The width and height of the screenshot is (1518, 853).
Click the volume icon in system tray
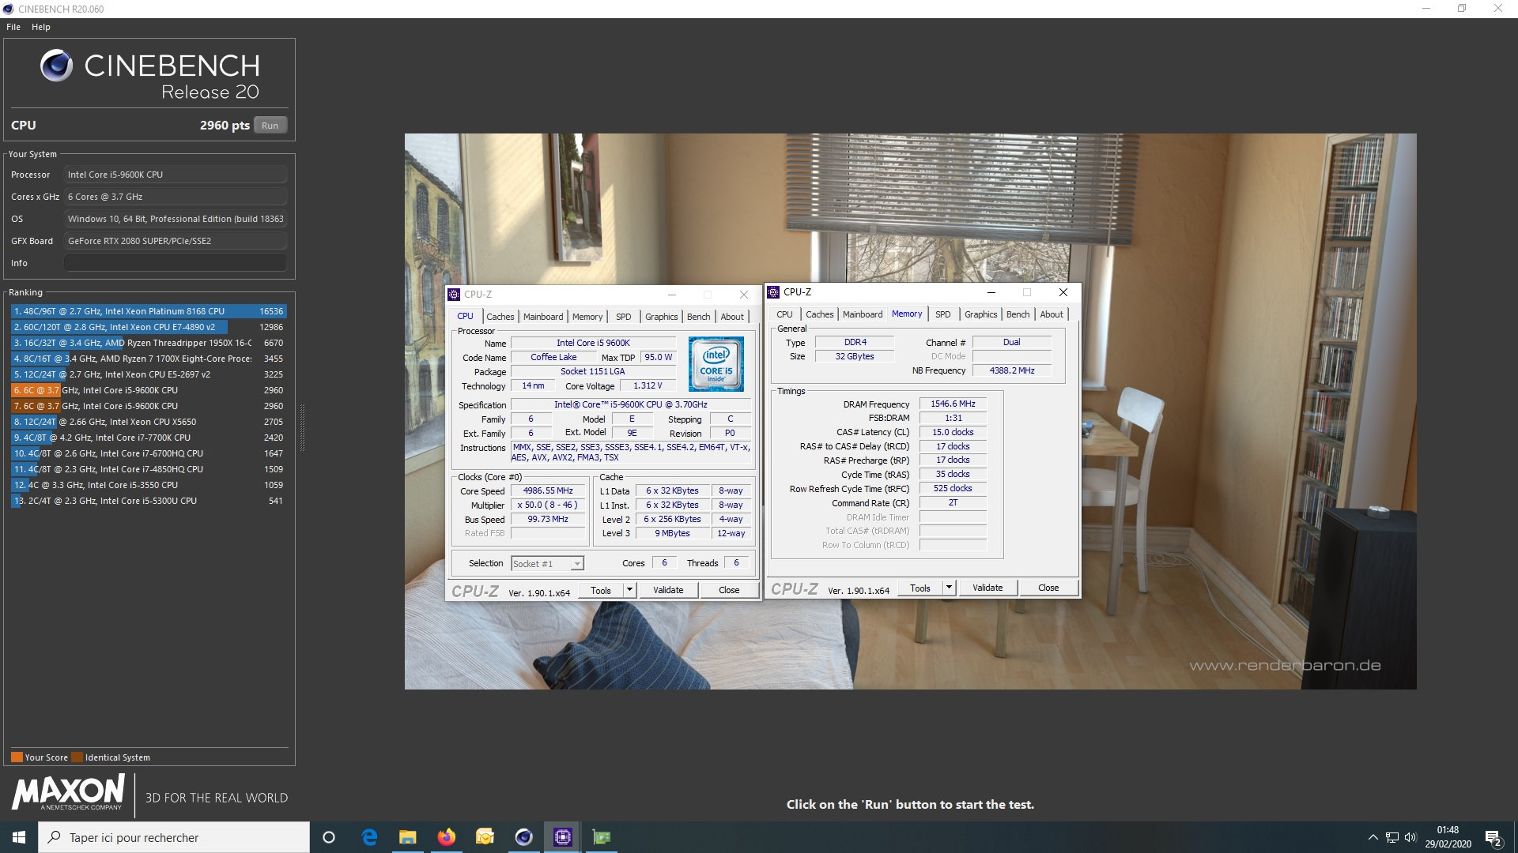tap(1410, 837)
